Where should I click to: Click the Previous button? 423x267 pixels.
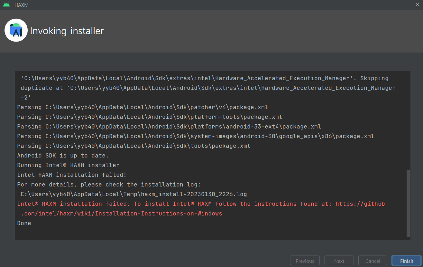(x=305, y=261)
